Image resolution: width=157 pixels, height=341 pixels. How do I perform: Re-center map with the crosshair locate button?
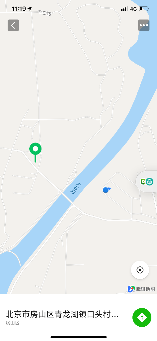140,270
